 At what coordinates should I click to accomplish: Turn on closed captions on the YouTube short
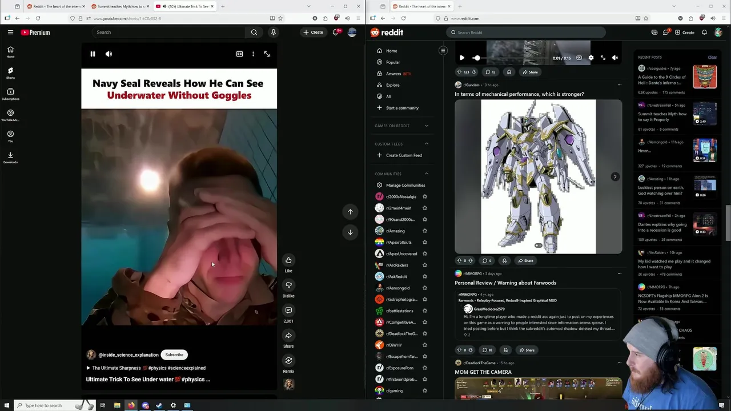[x=240, y=54]
